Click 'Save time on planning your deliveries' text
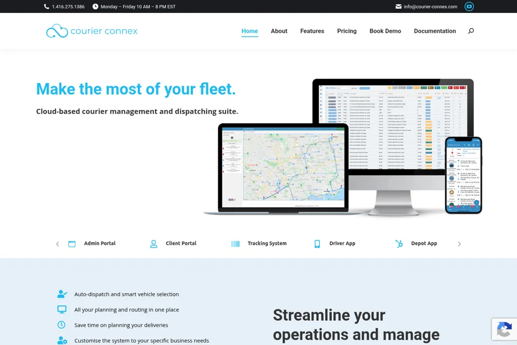Viewport: 517px width, 345px height. 121,325
